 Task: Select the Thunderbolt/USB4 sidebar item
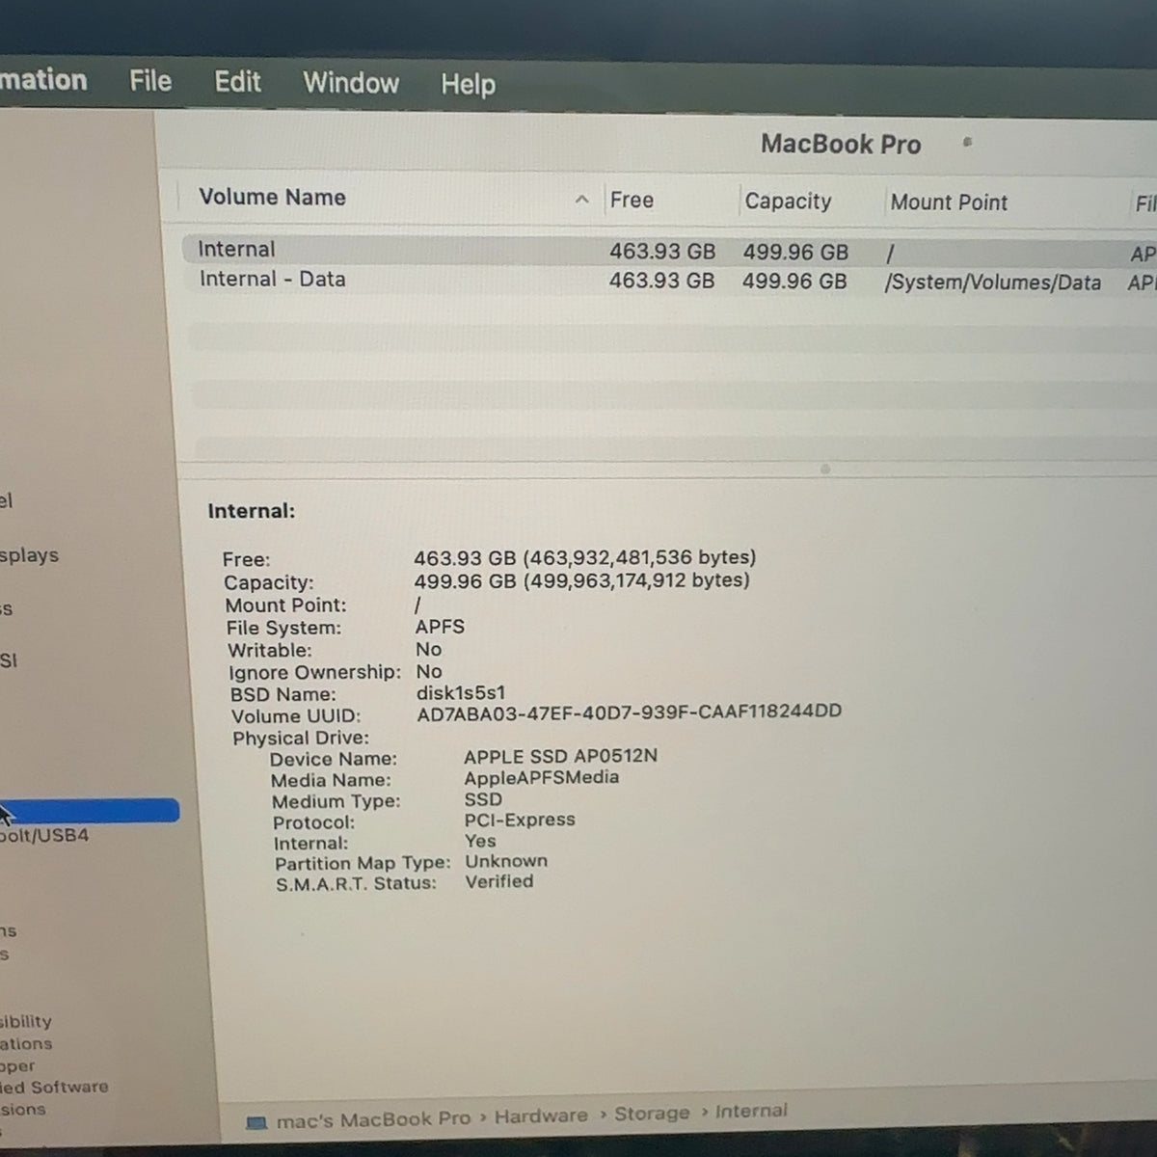click(44, 835)
